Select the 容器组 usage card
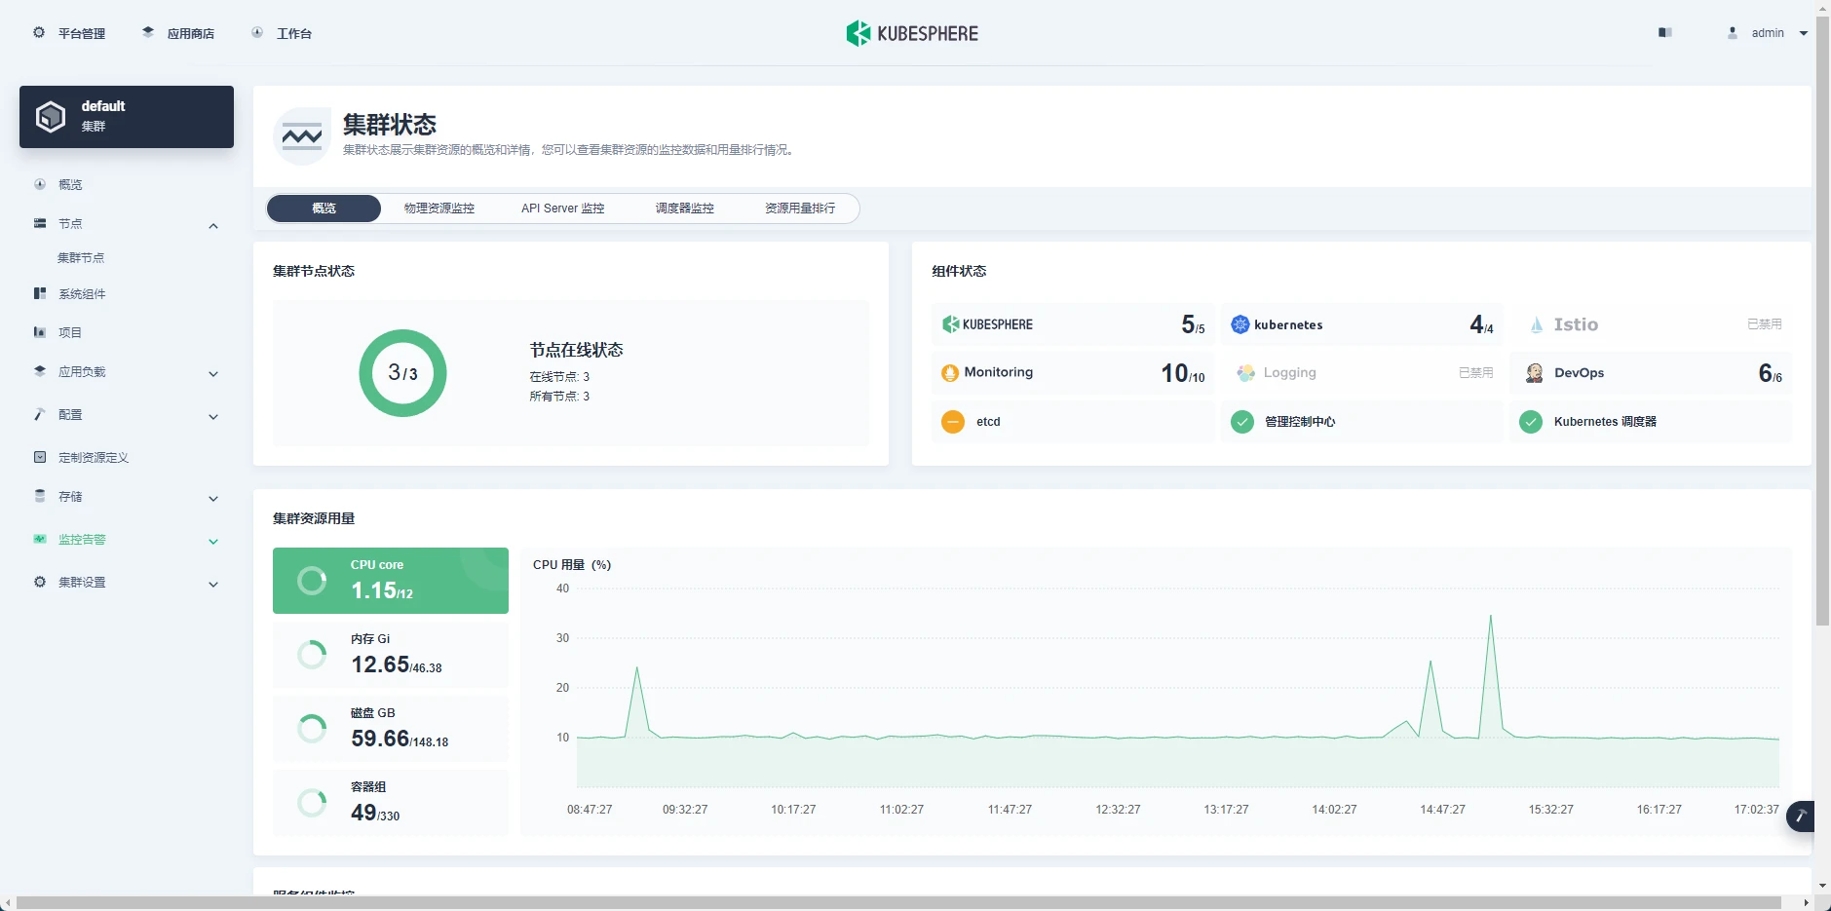The height and width of the screenshot is (911, 1831). pyautogui.click(x=391, y=803)
